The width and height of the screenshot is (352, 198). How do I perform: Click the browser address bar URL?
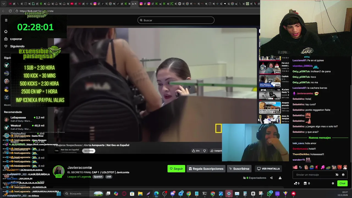coord(37,11)
